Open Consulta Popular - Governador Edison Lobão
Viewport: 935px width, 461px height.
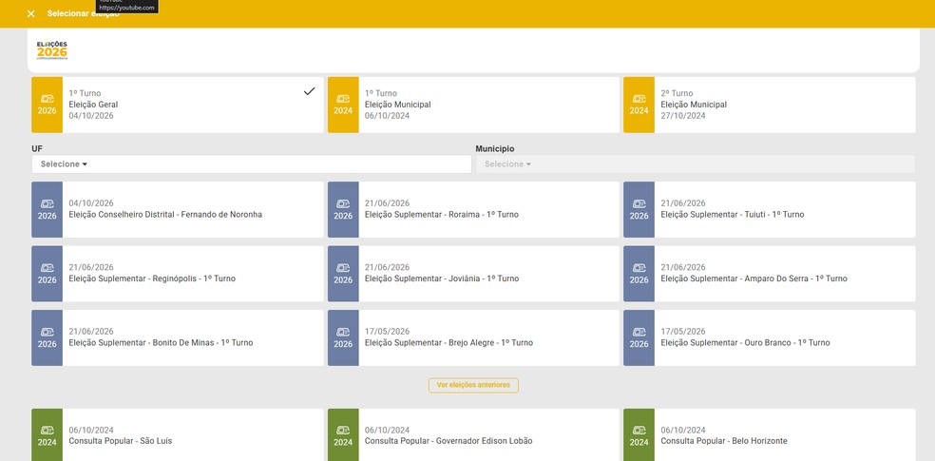tap(473, 434)
